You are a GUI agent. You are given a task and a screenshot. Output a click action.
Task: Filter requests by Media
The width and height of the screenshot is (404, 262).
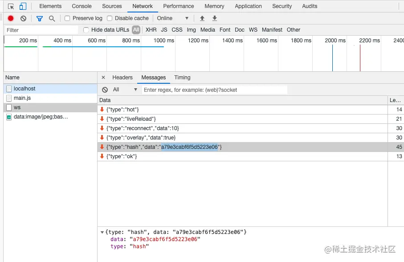208,30
